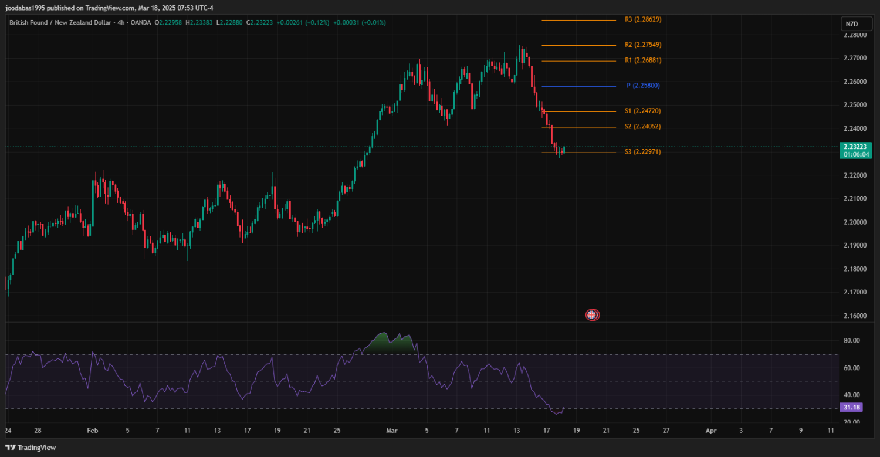Click the purple RSI value label 31.18
The image size is (880, 457).
851,407
